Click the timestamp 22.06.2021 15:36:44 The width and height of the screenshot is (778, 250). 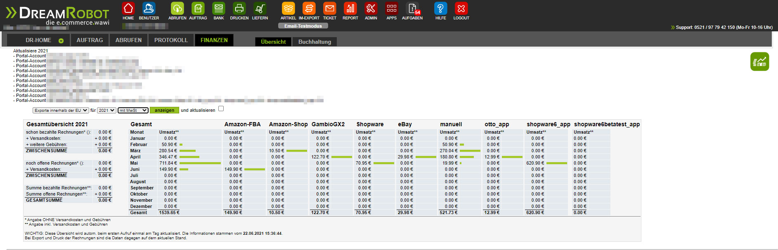coord(262,233)
